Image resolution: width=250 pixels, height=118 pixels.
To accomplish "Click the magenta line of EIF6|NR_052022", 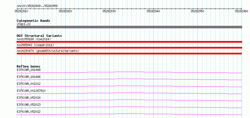I will tap(129, 114).
